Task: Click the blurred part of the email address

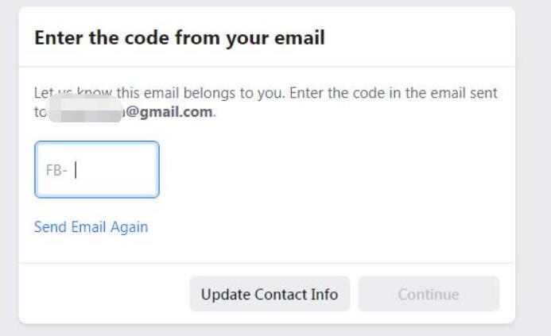Action: [86, 111]
